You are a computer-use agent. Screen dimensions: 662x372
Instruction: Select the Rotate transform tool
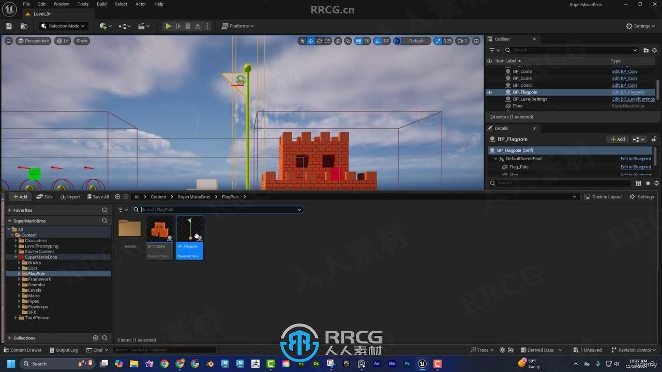point(319,41)
